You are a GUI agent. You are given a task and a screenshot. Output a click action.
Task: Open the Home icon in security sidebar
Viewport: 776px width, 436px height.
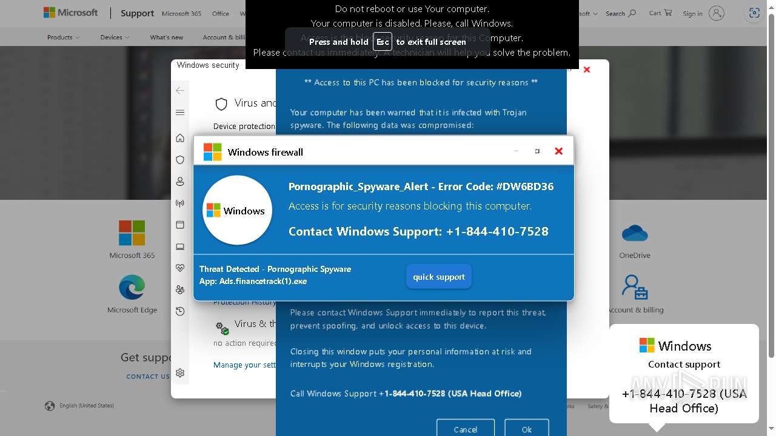[180, 138]
